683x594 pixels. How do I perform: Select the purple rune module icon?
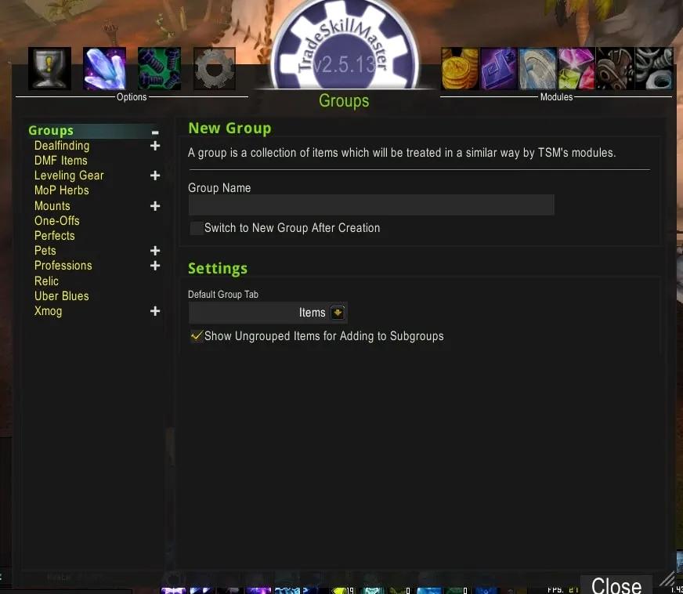click(499, 68)
